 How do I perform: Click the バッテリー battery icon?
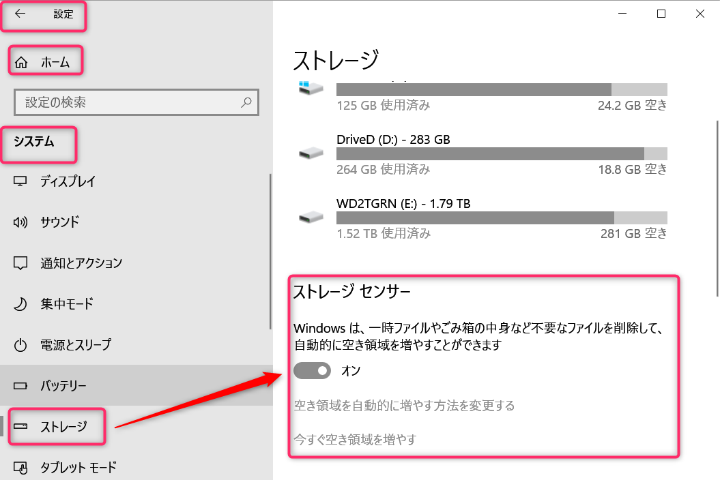click(x=20, y=386)
